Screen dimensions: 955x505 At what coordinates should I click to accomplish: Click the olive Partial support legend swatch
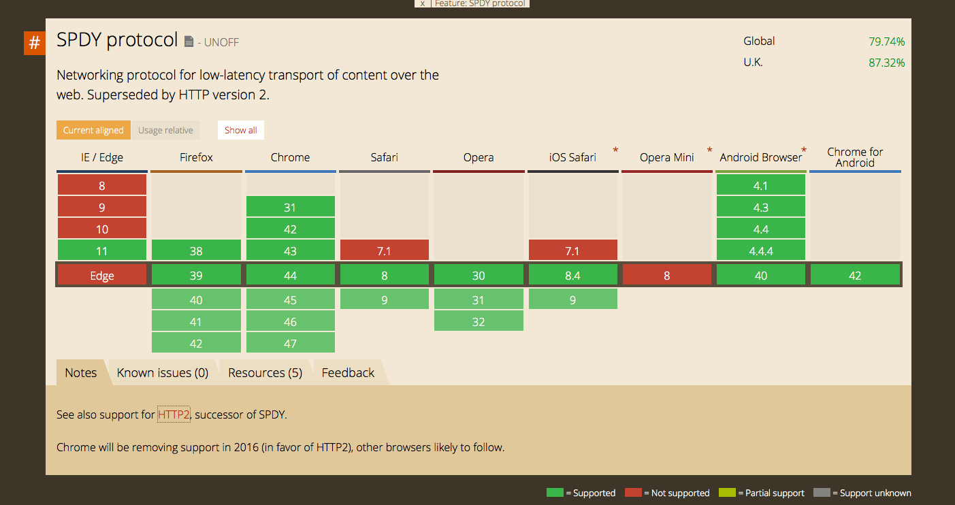click(x=727, y=492)
